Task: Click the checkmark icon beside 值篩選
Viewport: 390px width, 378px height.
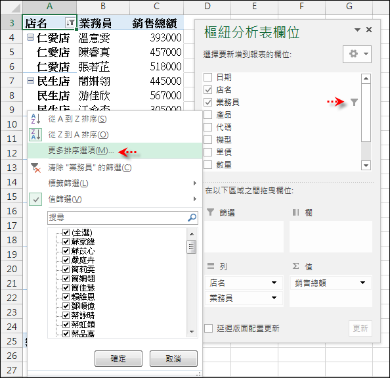Action: click(x=35, y=199)
